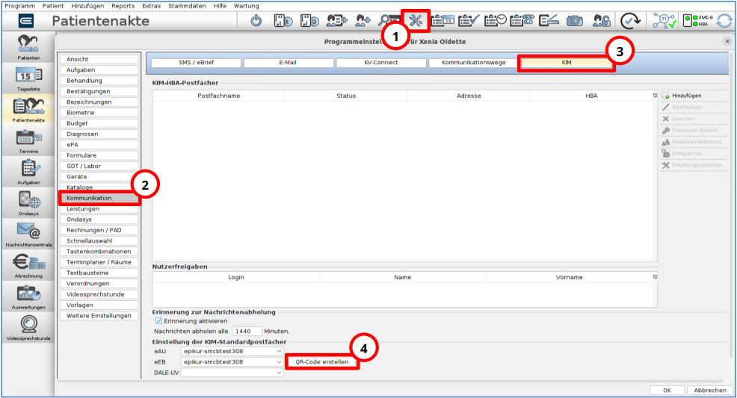
Task: Select Patientenakte in the sidebar
Action: coord(28,109)
